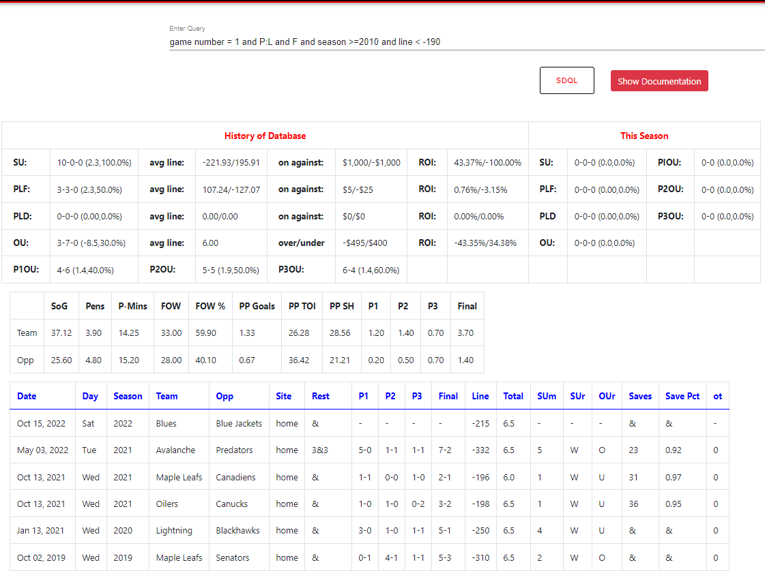Click the Predators opponent cell

pyautogui.click(x=234, y=450)
